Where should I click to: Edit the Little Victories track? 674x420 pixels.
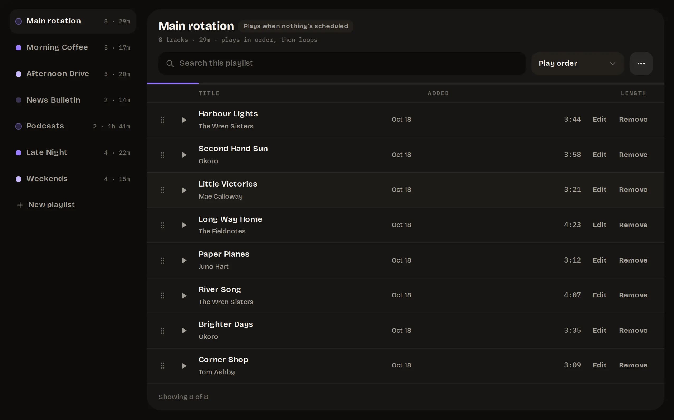pyautogui.click(x=599, y=190)
